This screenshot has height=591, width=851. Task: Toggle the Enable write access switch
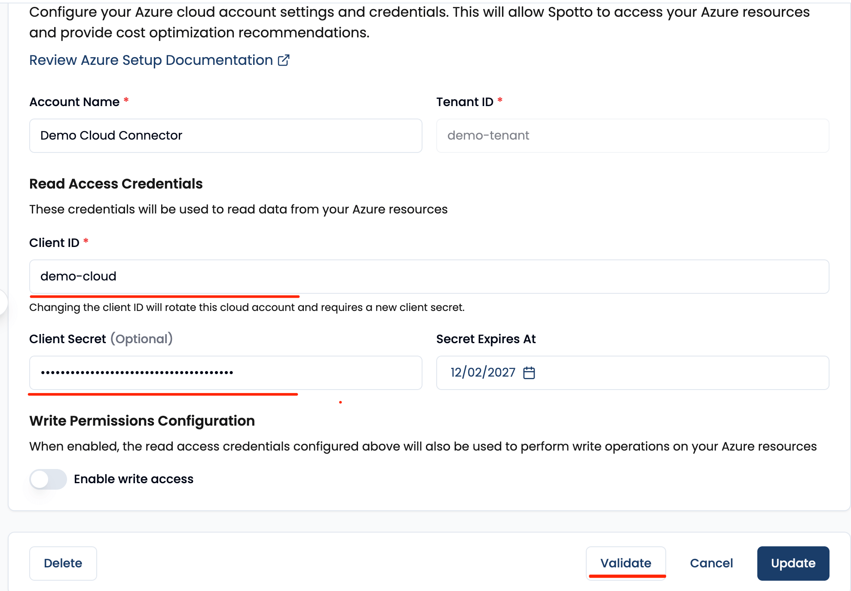48,479
